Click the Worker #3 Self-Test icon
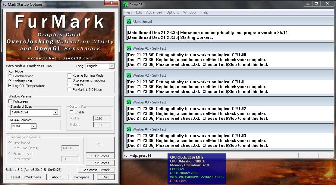The width and height of the screenshot is (336, 185). pyautogui.click(x=129, y=102)
